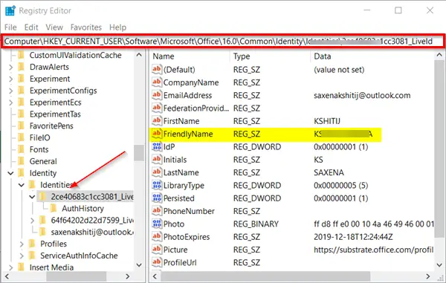Click the LibraryType DWORD value icon
The height and width of the screenshot is (283, 446).
coord(157,185)
